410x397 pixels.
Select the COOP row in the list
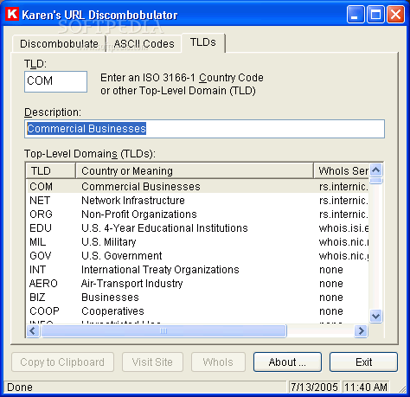(197, 311)
